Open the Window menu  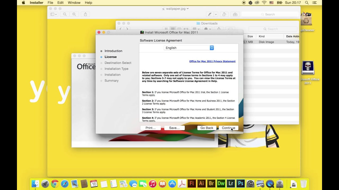pos(74,3)
